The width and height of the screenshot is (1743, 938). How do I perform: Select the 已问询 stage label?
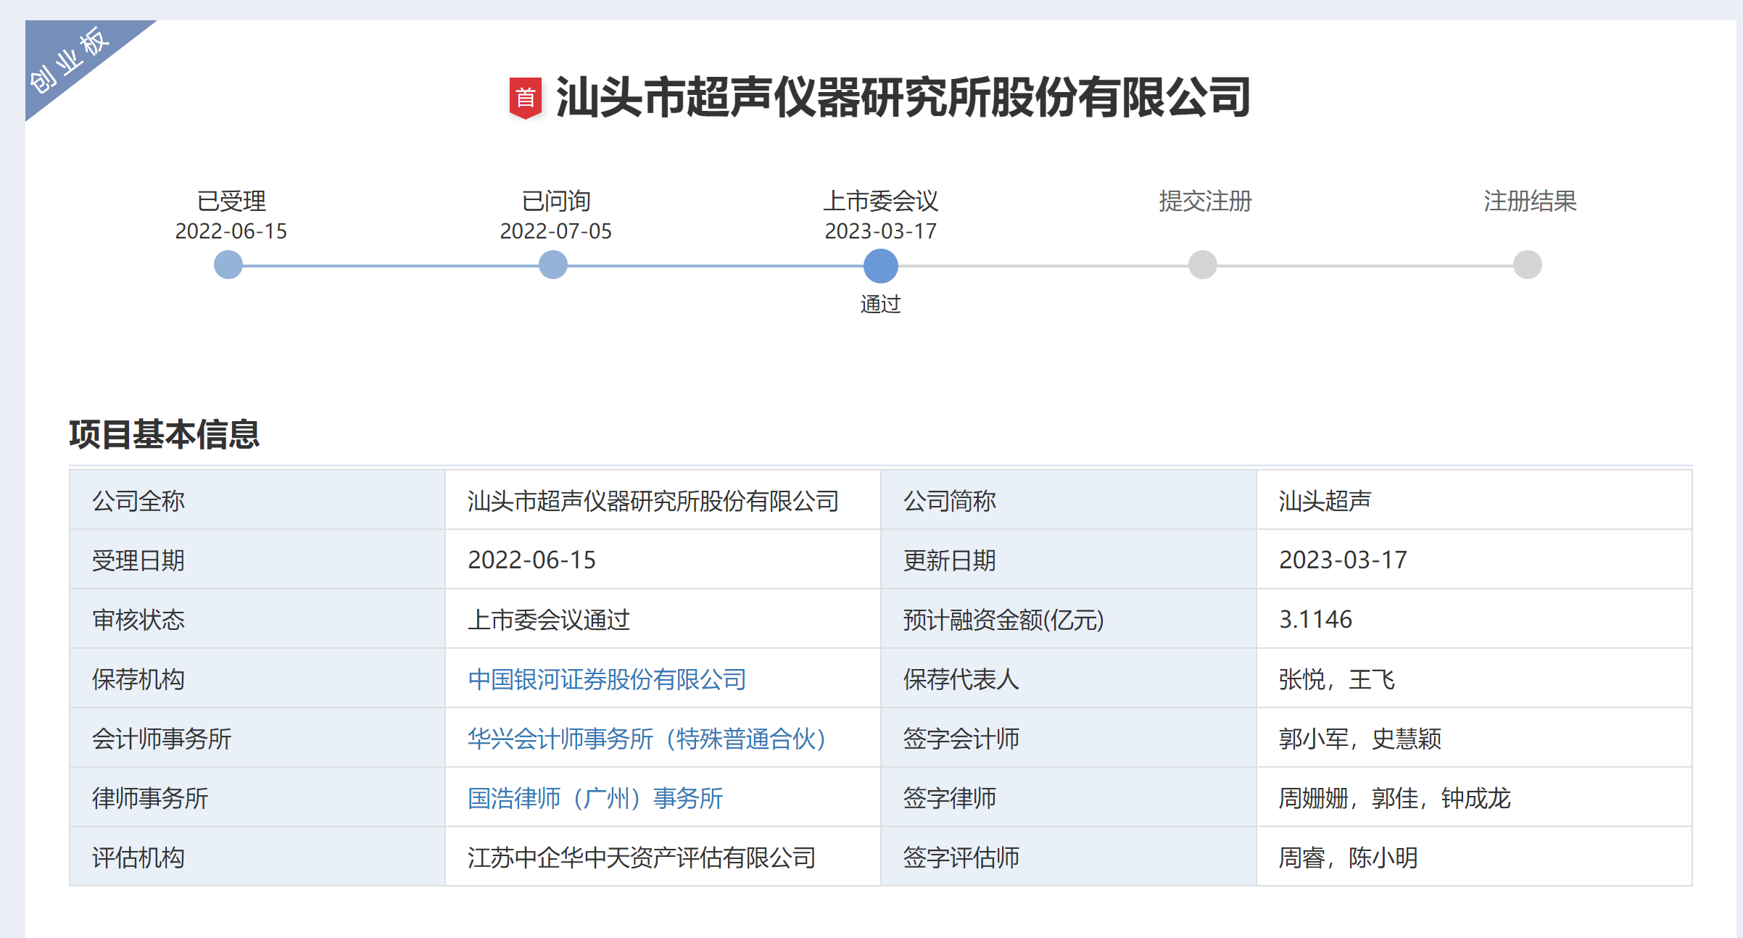(x=553, y=202)
